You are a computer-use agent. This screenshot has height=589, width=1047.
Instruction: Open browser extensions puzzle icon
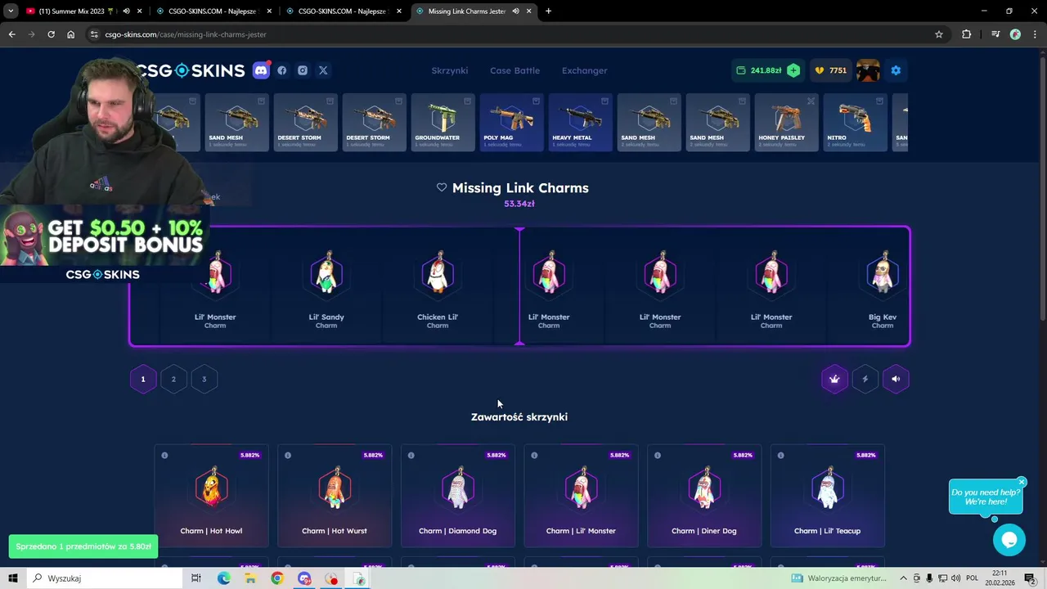(x=967, y=34)
